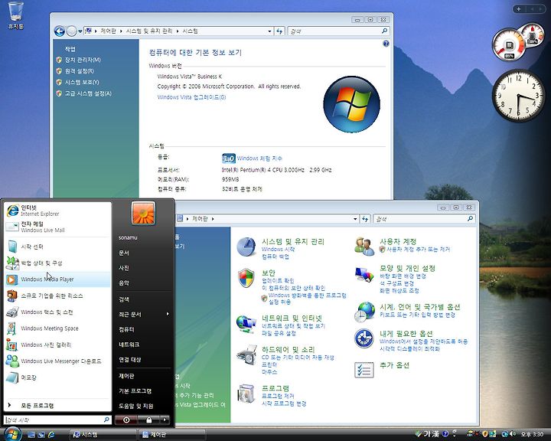Viewport: 551px width, 441px height.
Task: Click the help icon in System window
Action: pos(386,43)
